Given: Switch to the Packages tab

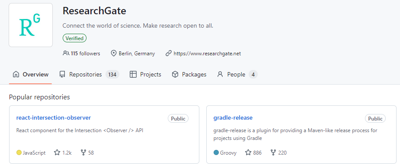Looking at the screenshot, I should tap(189, 74).
